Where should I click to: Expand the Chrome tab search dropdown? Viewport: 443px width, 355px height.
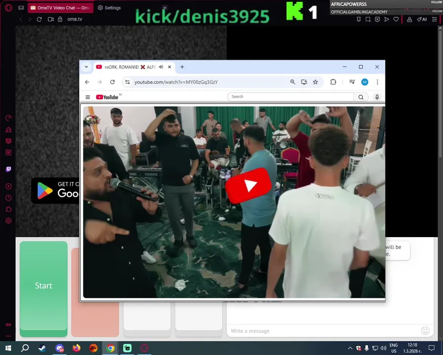coord(86,67)
